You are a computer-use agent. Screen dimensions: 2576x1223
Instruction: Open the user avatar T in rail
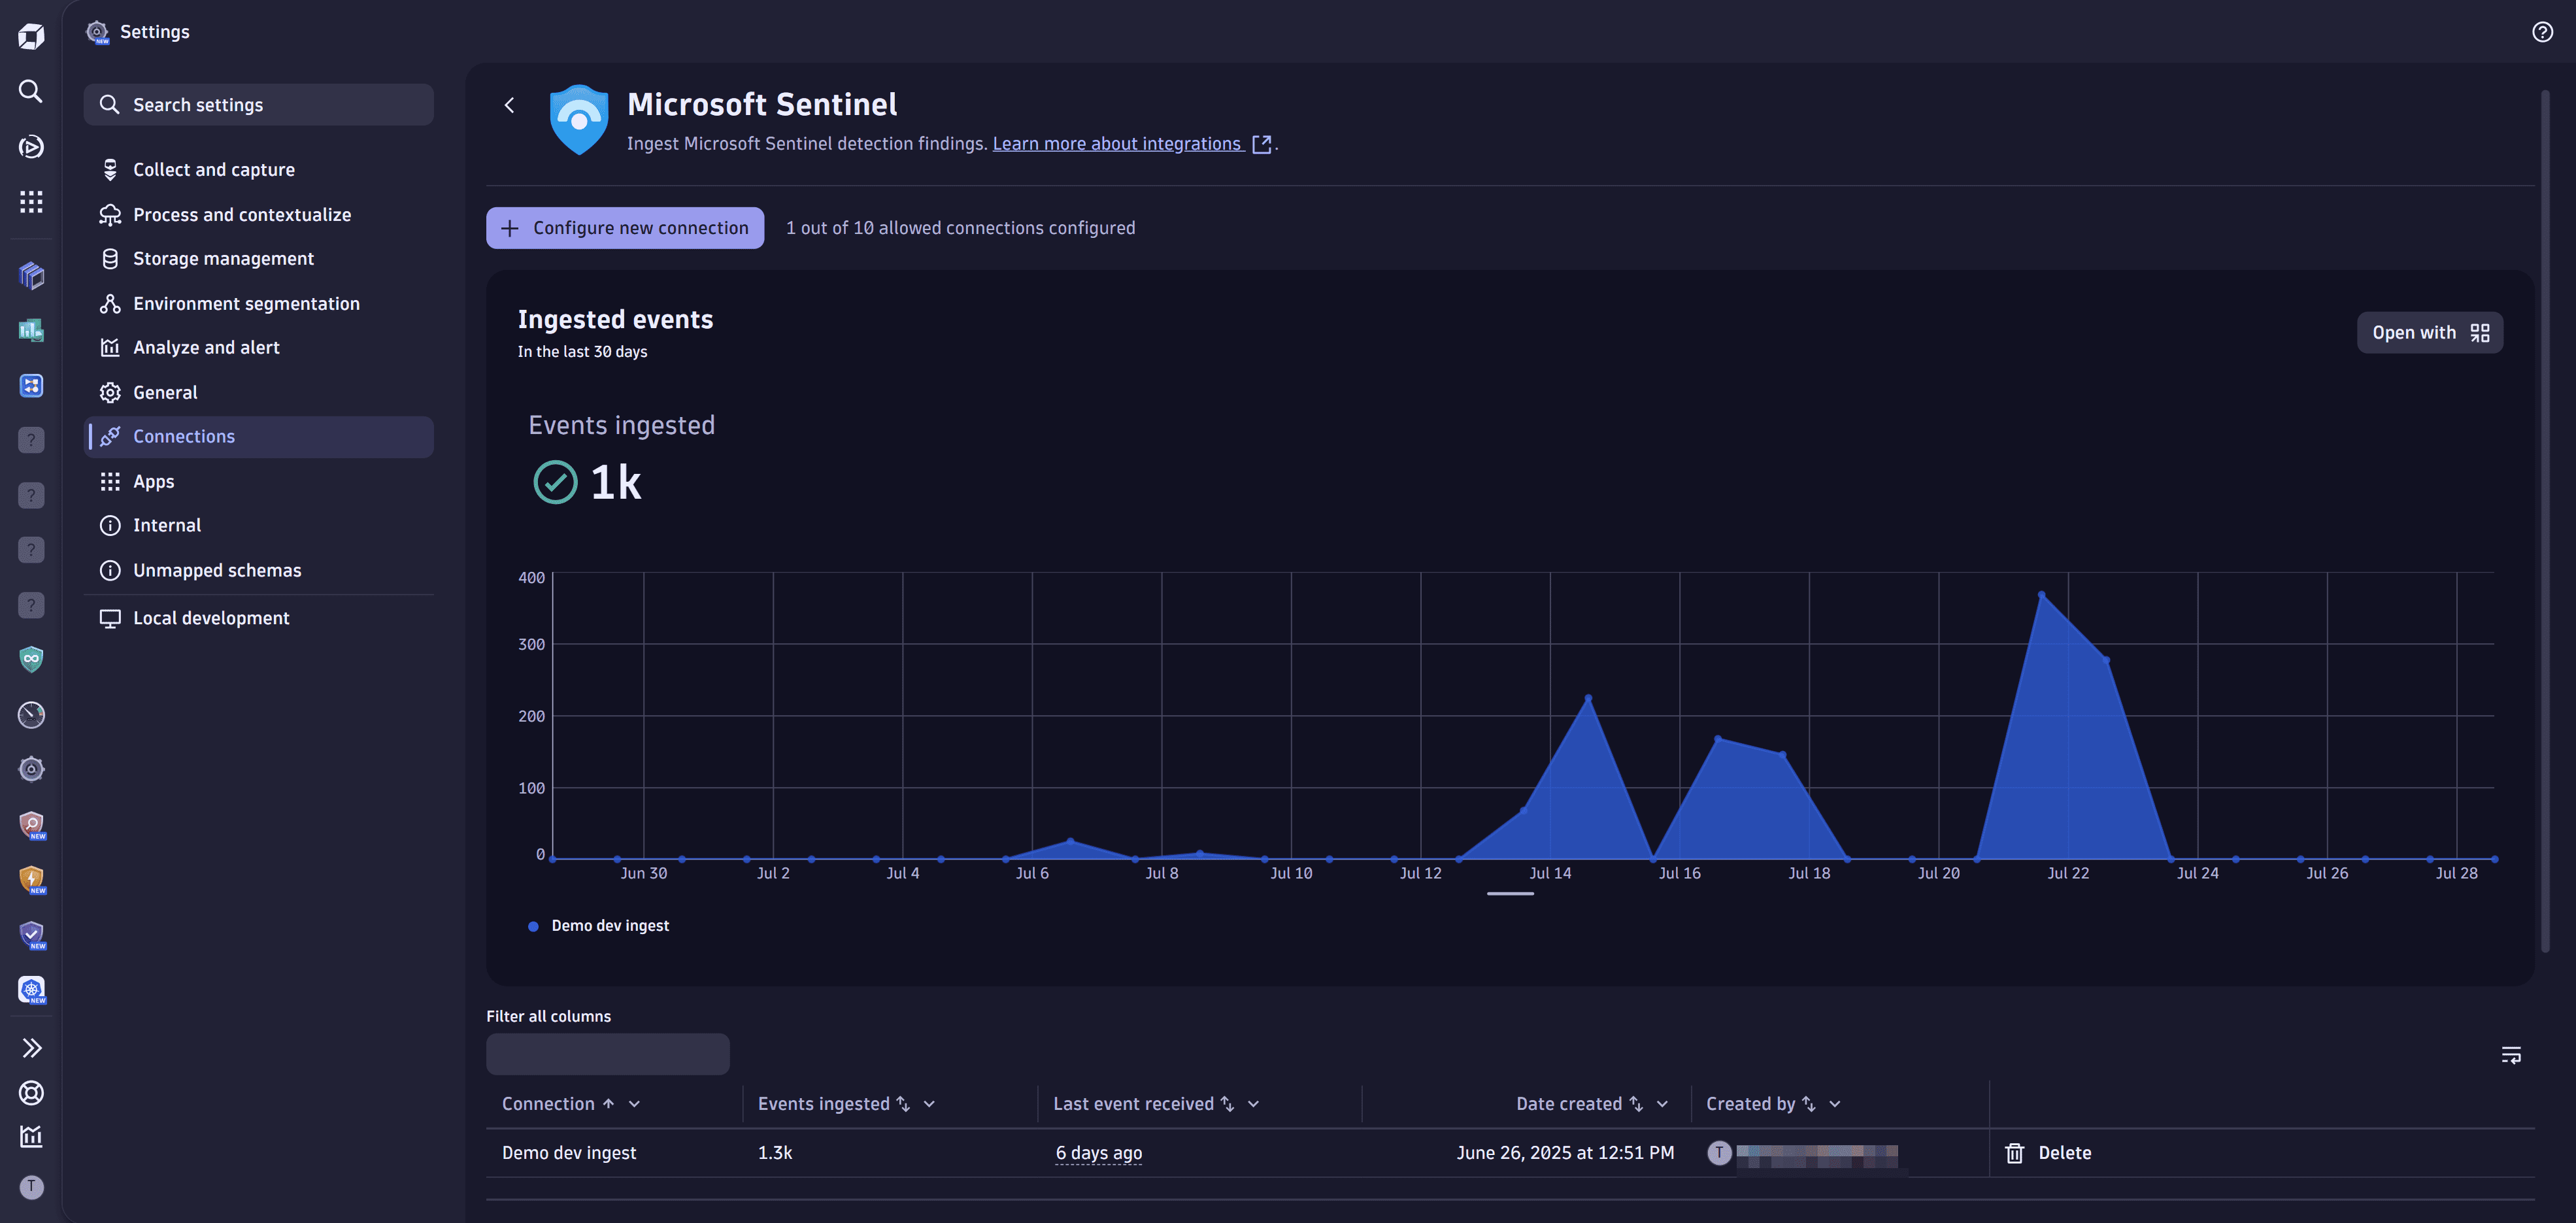pyautogui.click(x=31, y=1186)
